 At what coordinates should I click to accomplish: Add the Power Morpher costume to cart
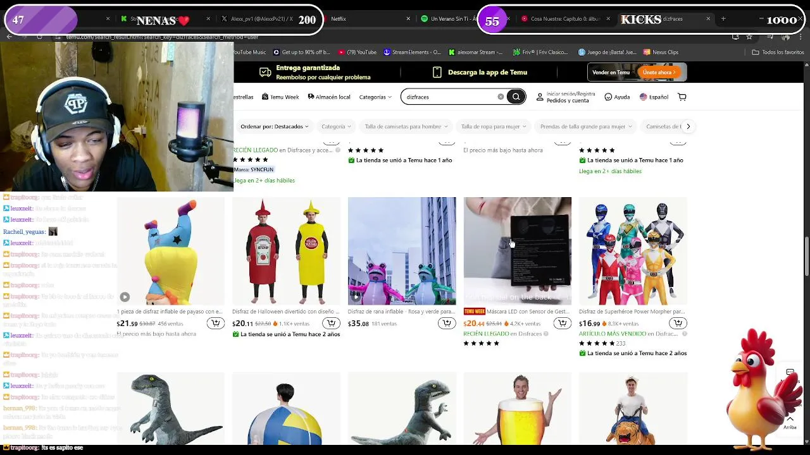(678, 324)
